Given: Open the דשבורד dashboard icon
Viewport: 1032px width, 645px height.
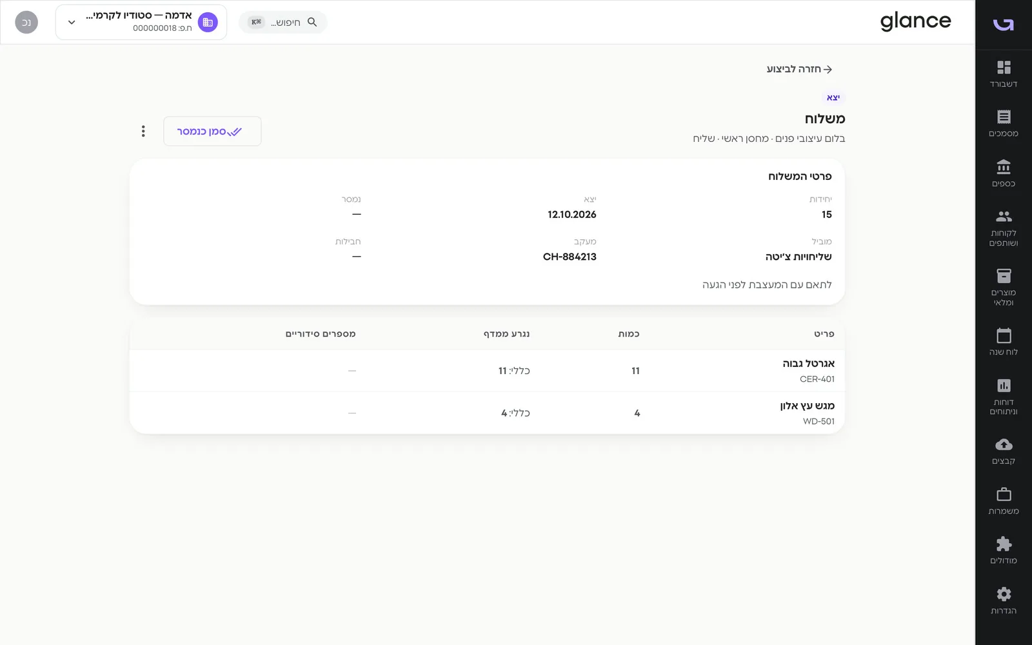Looking at the screenshot, I should [x=1004, y=74].
